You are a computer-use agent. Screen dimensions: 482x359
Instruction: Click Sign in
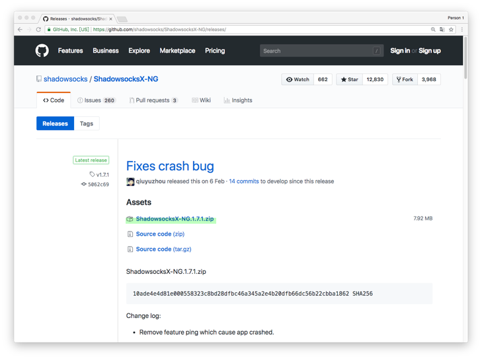point(400,51)
